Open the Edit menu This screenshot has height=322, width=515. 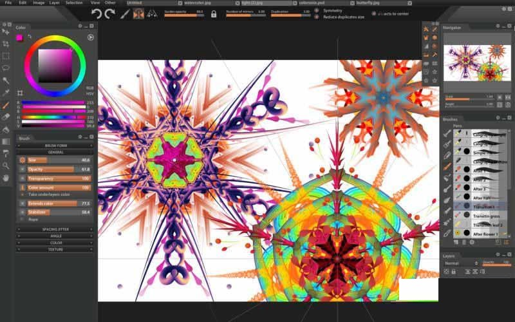(23, 3)
